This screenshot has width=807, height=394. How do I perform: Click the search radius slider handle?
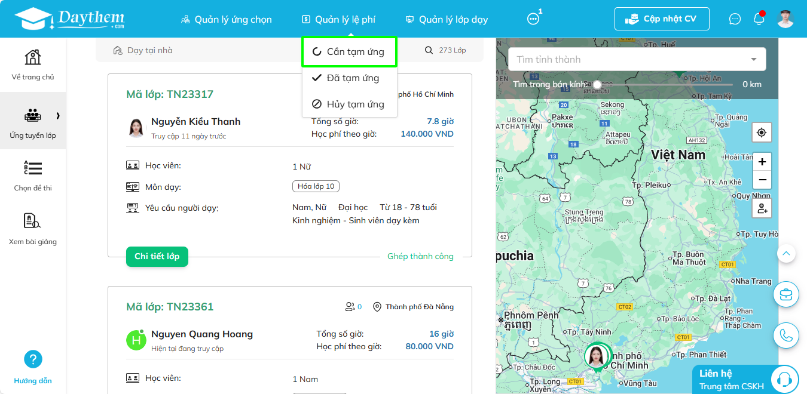[x=597, y=84]
